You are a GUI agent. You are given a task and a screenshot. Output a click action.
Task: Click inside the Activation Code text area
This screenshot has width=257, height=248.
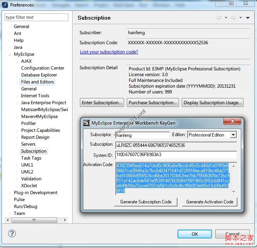tap(173, 178)
